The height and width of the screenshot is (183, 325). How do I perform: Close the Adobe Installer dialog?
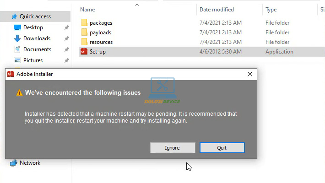(250, 74)
